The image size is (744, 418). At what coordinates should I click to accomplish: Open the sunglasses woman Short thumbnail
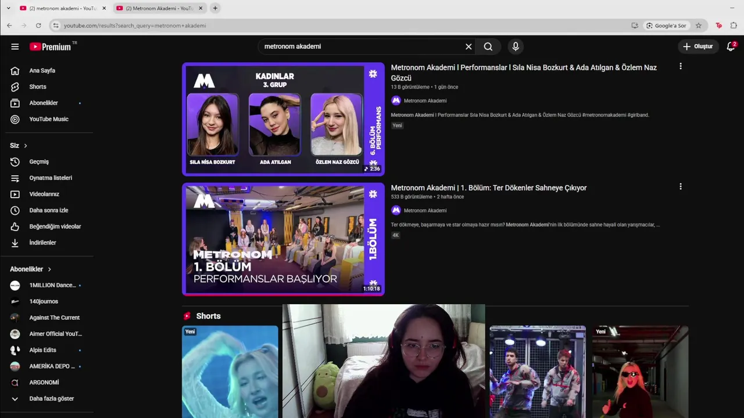pos(640,372)
